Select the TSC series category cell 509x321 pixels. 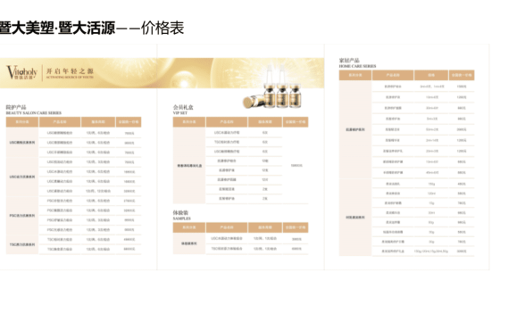(x=22, y=244)
